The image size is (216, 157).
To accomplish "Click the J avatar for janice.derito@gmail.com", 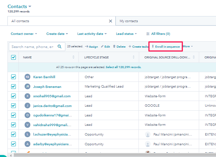I will [x=27, y=106].
